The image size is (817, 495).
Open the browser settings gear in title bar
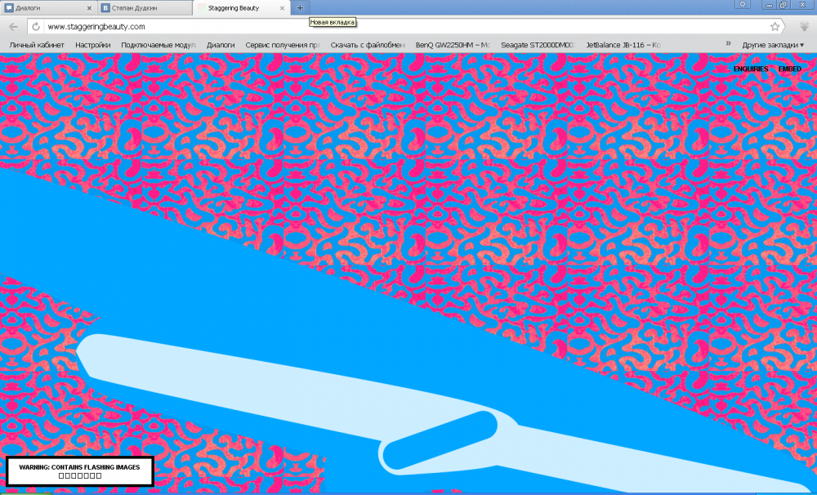[x=742, y=5]
